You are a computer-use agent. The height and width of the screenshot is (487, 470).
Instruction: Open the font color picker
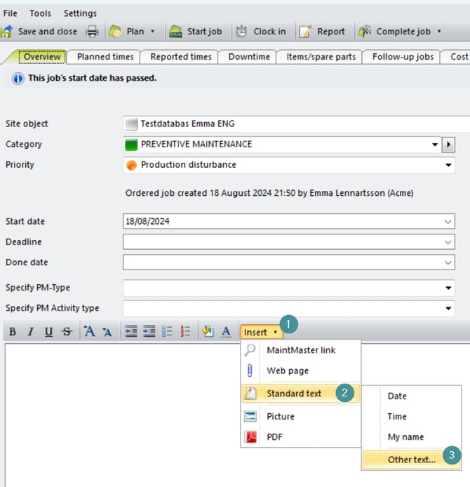[226, 332]
